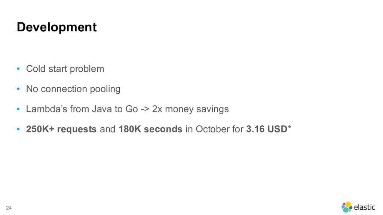Screen dimensions: 383x215
Task: Click the blue bullet before 'No connection pooling'
Action: pos(18,89)
